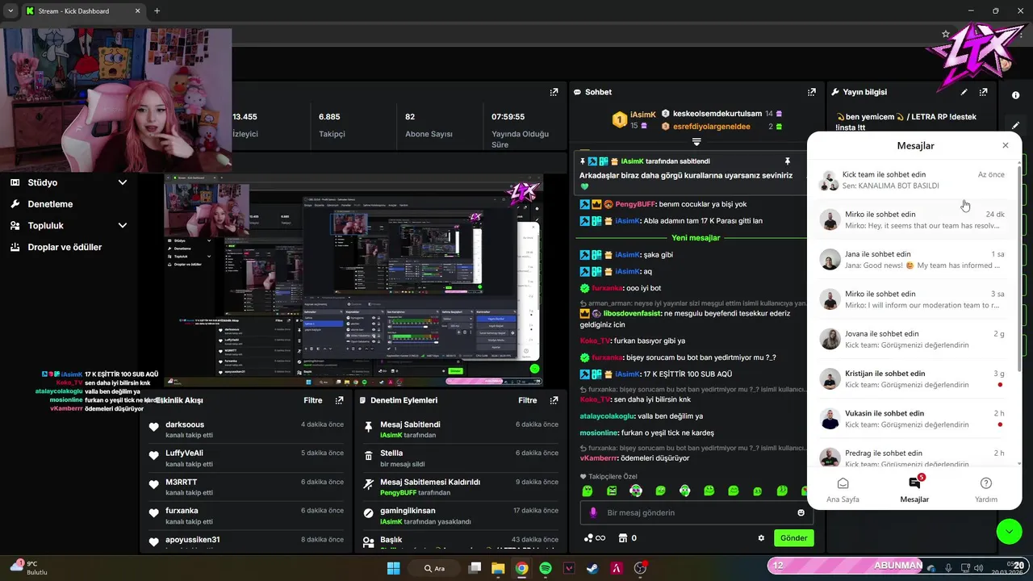Image resolution: width=1033 pixels, height=581 pixels.
Task: Bookmark this page with star icon
Action: tap(946, 34)
